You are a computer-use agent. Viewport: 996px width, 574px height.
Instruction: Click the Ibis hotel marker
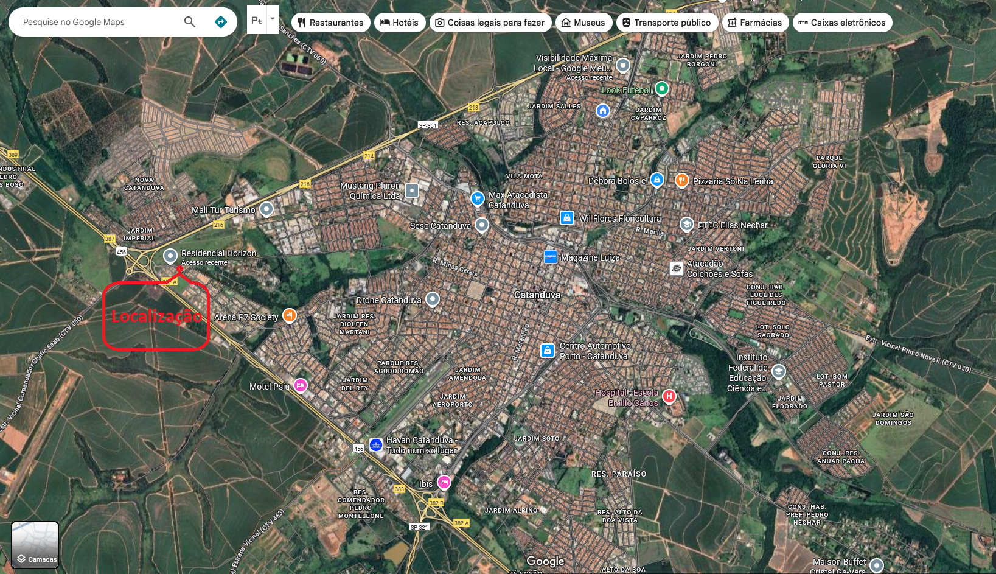point(444,483)
